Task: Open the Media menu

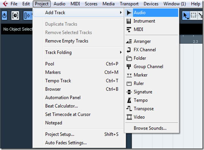Action: pyautogui.click(x=108, y=4)
